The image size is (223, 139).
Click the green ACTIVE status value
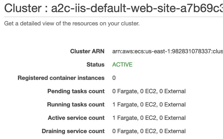tap(122, 65)
